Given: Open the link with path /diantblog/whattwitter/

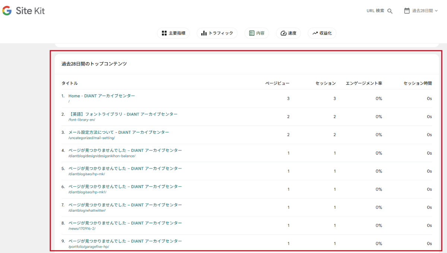Looking at the screenshot, I should pos(125,205).
